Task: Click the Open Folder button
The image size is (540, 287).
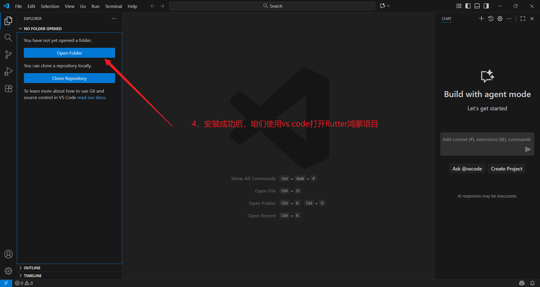Action: pyautogui.click(x=69, y=53)
